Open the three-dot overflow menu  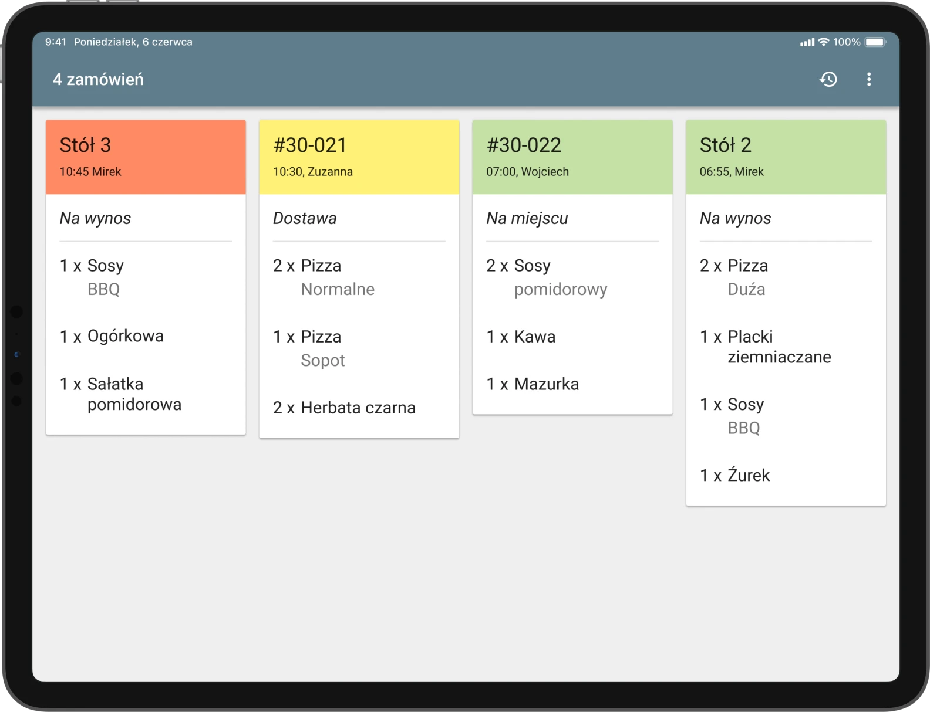point(869,79)
